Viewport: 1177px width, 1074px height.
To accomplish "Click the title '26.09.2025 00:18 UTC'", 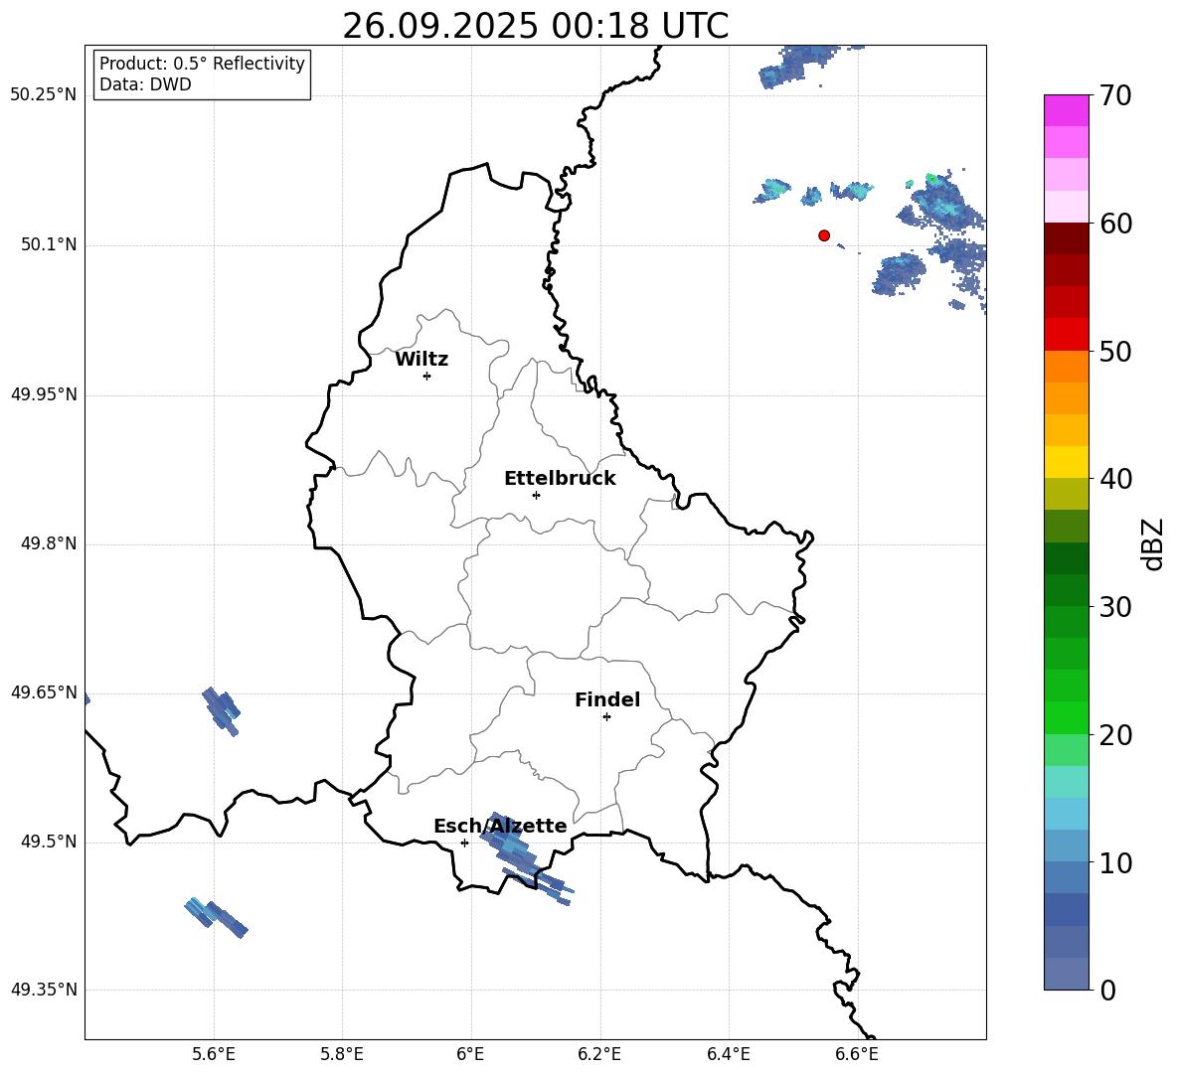I will click(535, 26).
